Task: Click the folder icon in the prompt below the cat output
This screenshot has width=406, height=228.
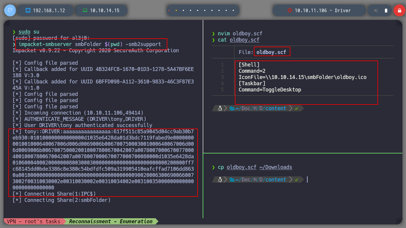Action: 232,108
